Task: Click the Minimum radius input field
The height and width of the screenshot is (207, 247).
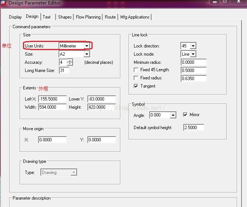Action: pyautogui.click(x=193, y=62)
